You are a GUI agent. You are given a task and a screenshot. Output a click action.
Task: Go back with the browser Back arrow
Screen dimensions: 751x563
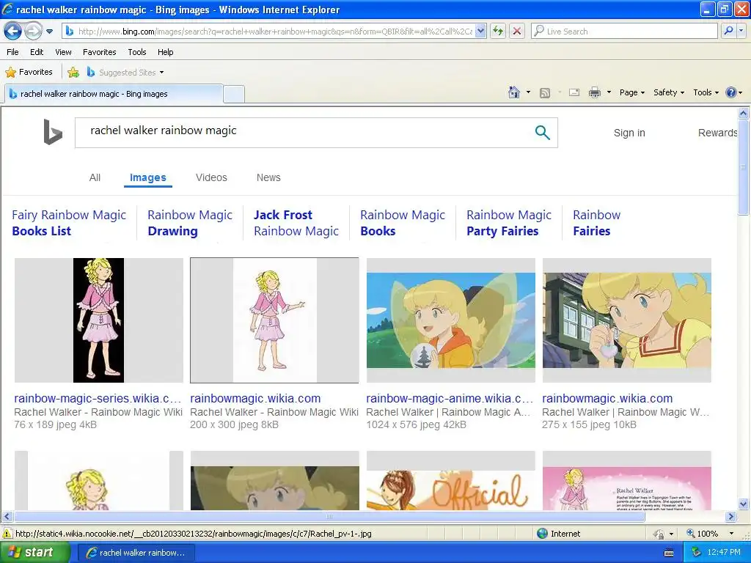(x=13, y=32)
